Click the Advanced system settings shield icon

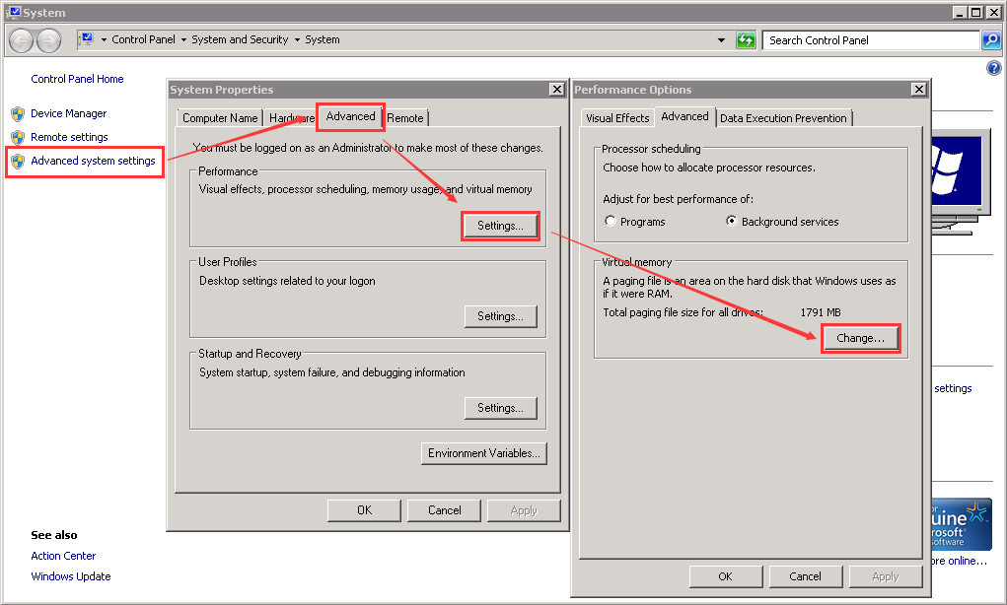click(x=17, y=161)
